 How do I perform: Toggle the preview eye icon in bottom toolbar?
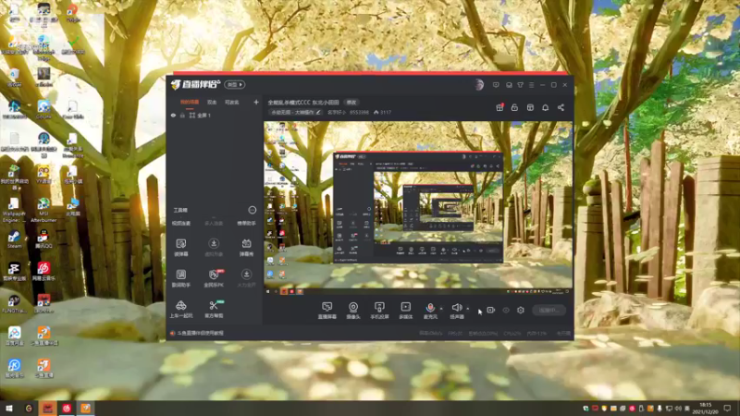[506, 311]
